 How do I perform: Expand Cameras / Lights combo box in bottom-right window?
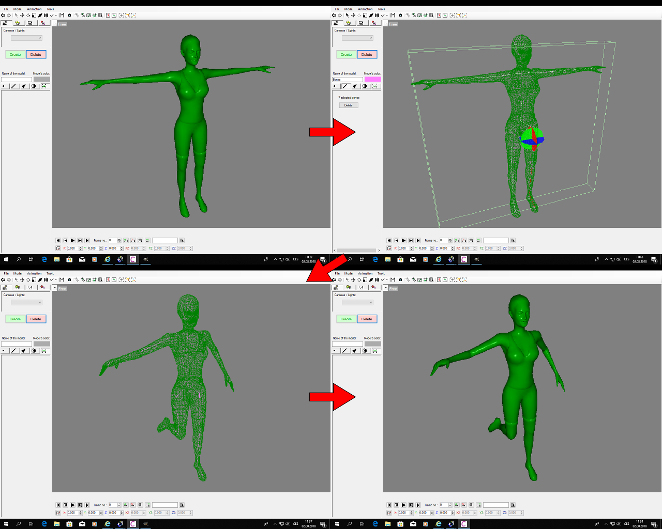click(357, 302)
